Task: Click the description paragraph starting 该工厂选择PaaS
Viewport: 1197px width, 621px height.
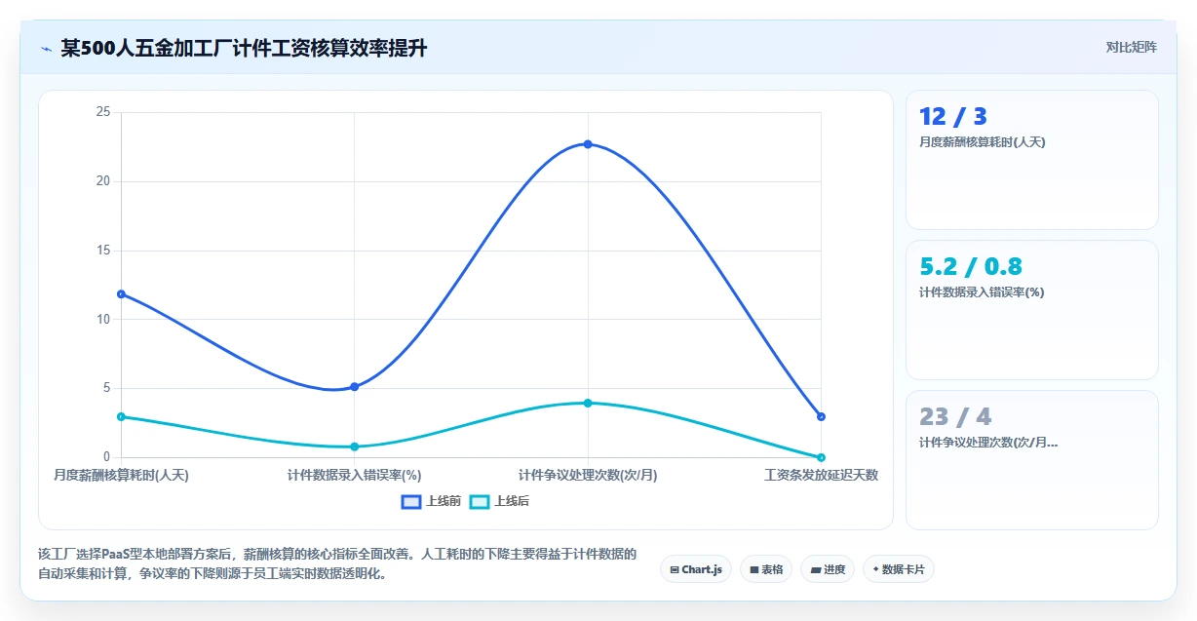Action: (337, 563)
